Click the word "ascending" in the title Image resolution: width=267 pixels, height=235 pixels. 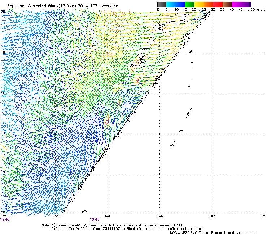click(109, 6)
